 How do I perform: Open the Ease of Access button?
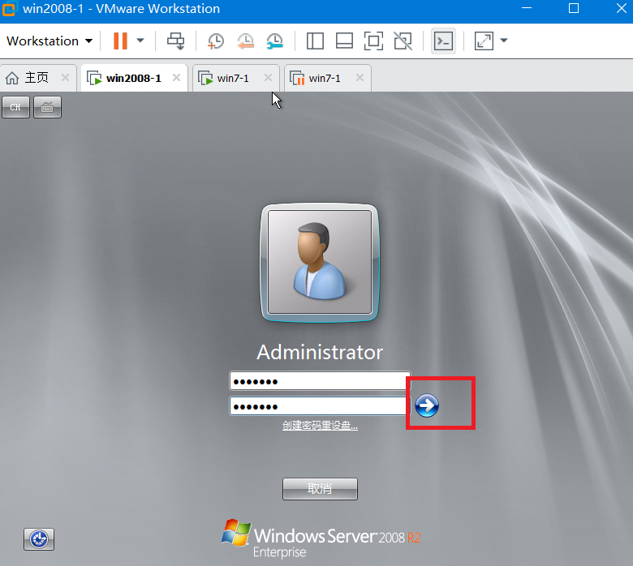point(39,539)
